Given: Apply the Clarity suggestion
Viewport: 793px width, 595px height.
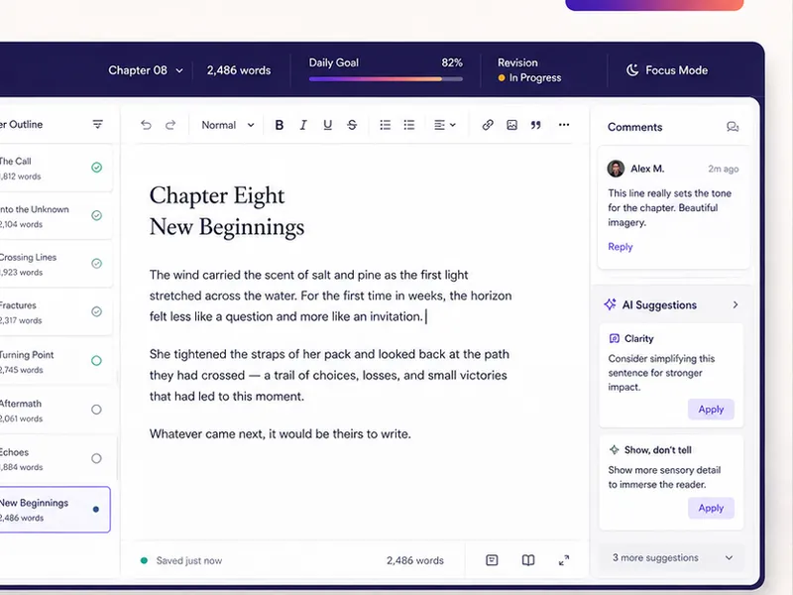Looking at the screenshot, I should [711, 410].
